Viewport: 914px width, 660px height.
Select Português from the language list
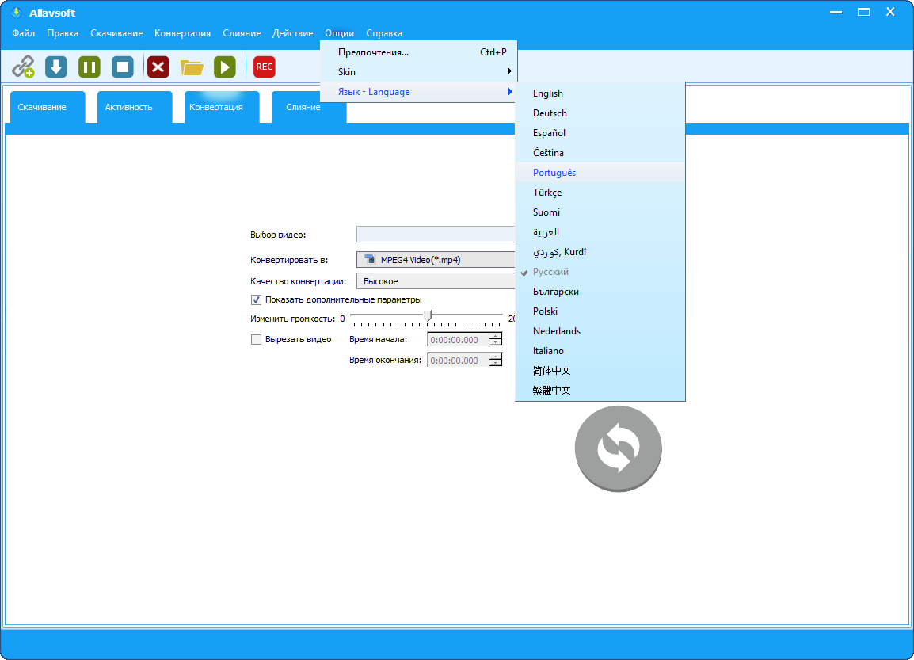[x=554, y=173]
